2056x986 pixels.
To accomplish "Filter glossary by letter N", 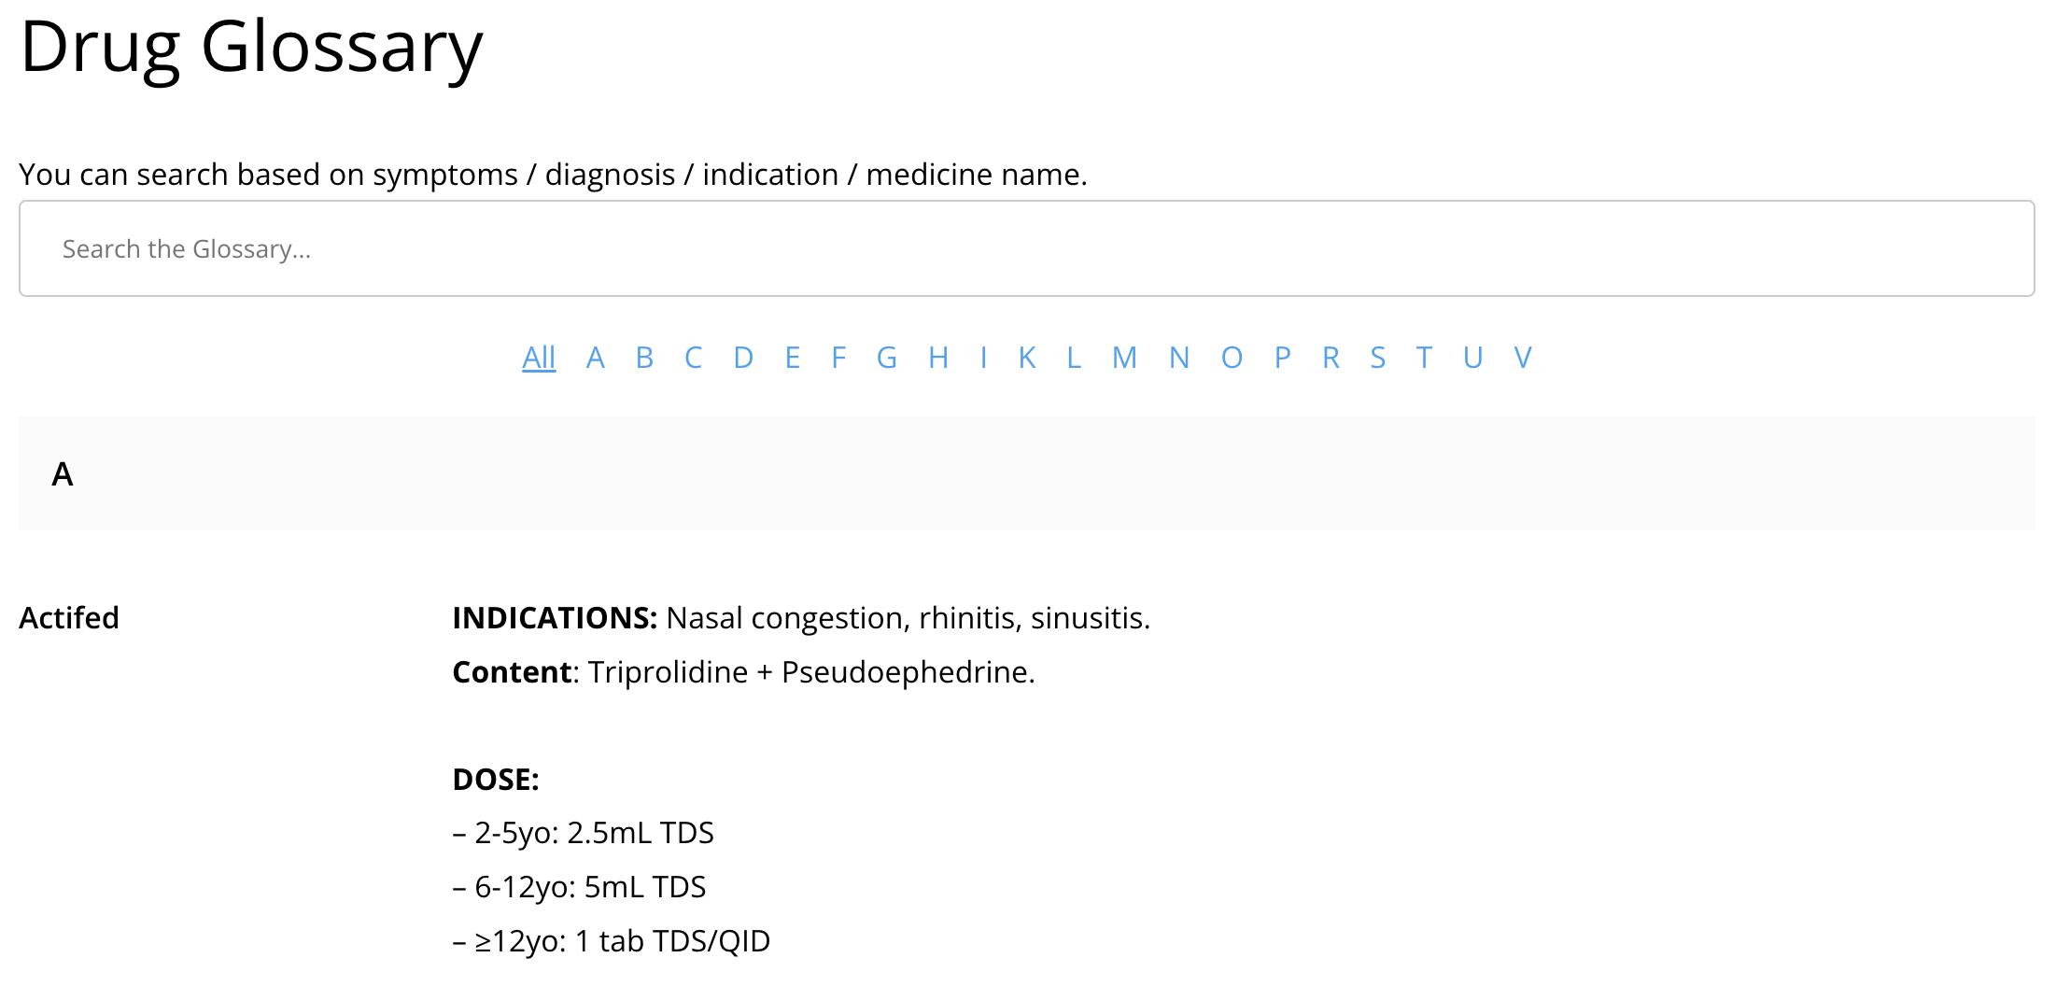I will [1180, 357].
